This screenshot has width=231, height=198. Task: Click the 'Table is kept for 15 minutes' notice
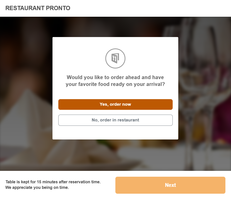point(53,182)
